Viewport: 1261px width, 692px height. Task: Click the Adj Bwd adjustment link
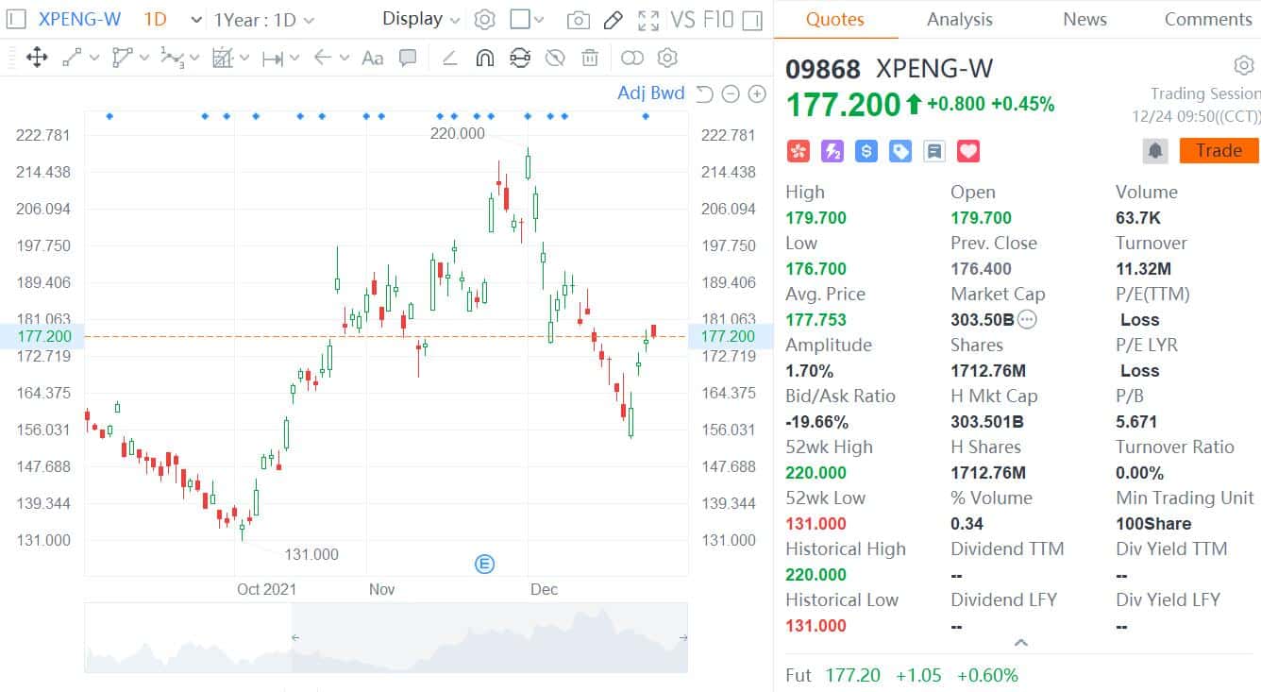651,93
